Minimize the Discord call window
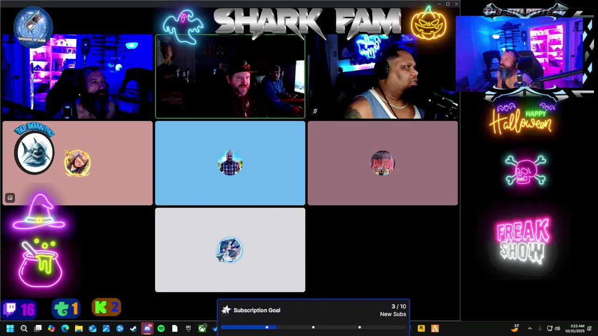 pos(439,4)
